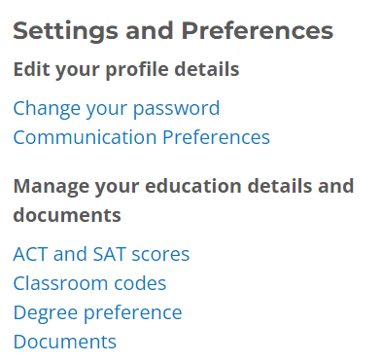Choose Degree preference under education details
The height and width of the screenshot is (363, 382).
[97, 313]
